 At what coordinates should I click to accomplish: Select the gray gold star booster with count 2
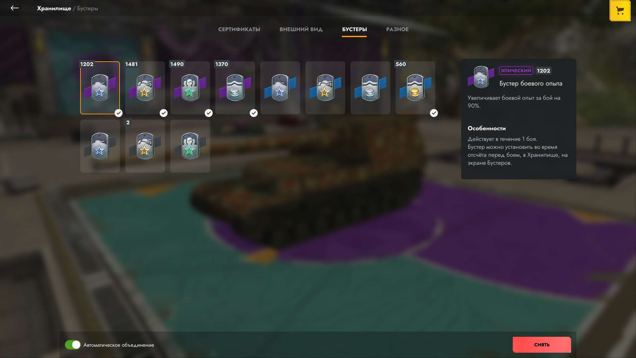pos(145,146)
